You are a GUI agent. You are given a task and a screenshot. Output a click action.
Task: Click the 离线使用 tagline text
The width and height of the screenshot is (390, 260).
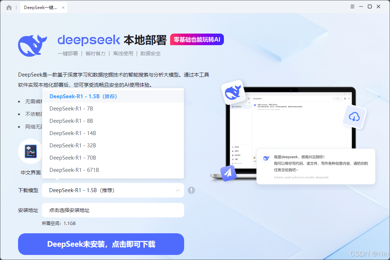123,53
